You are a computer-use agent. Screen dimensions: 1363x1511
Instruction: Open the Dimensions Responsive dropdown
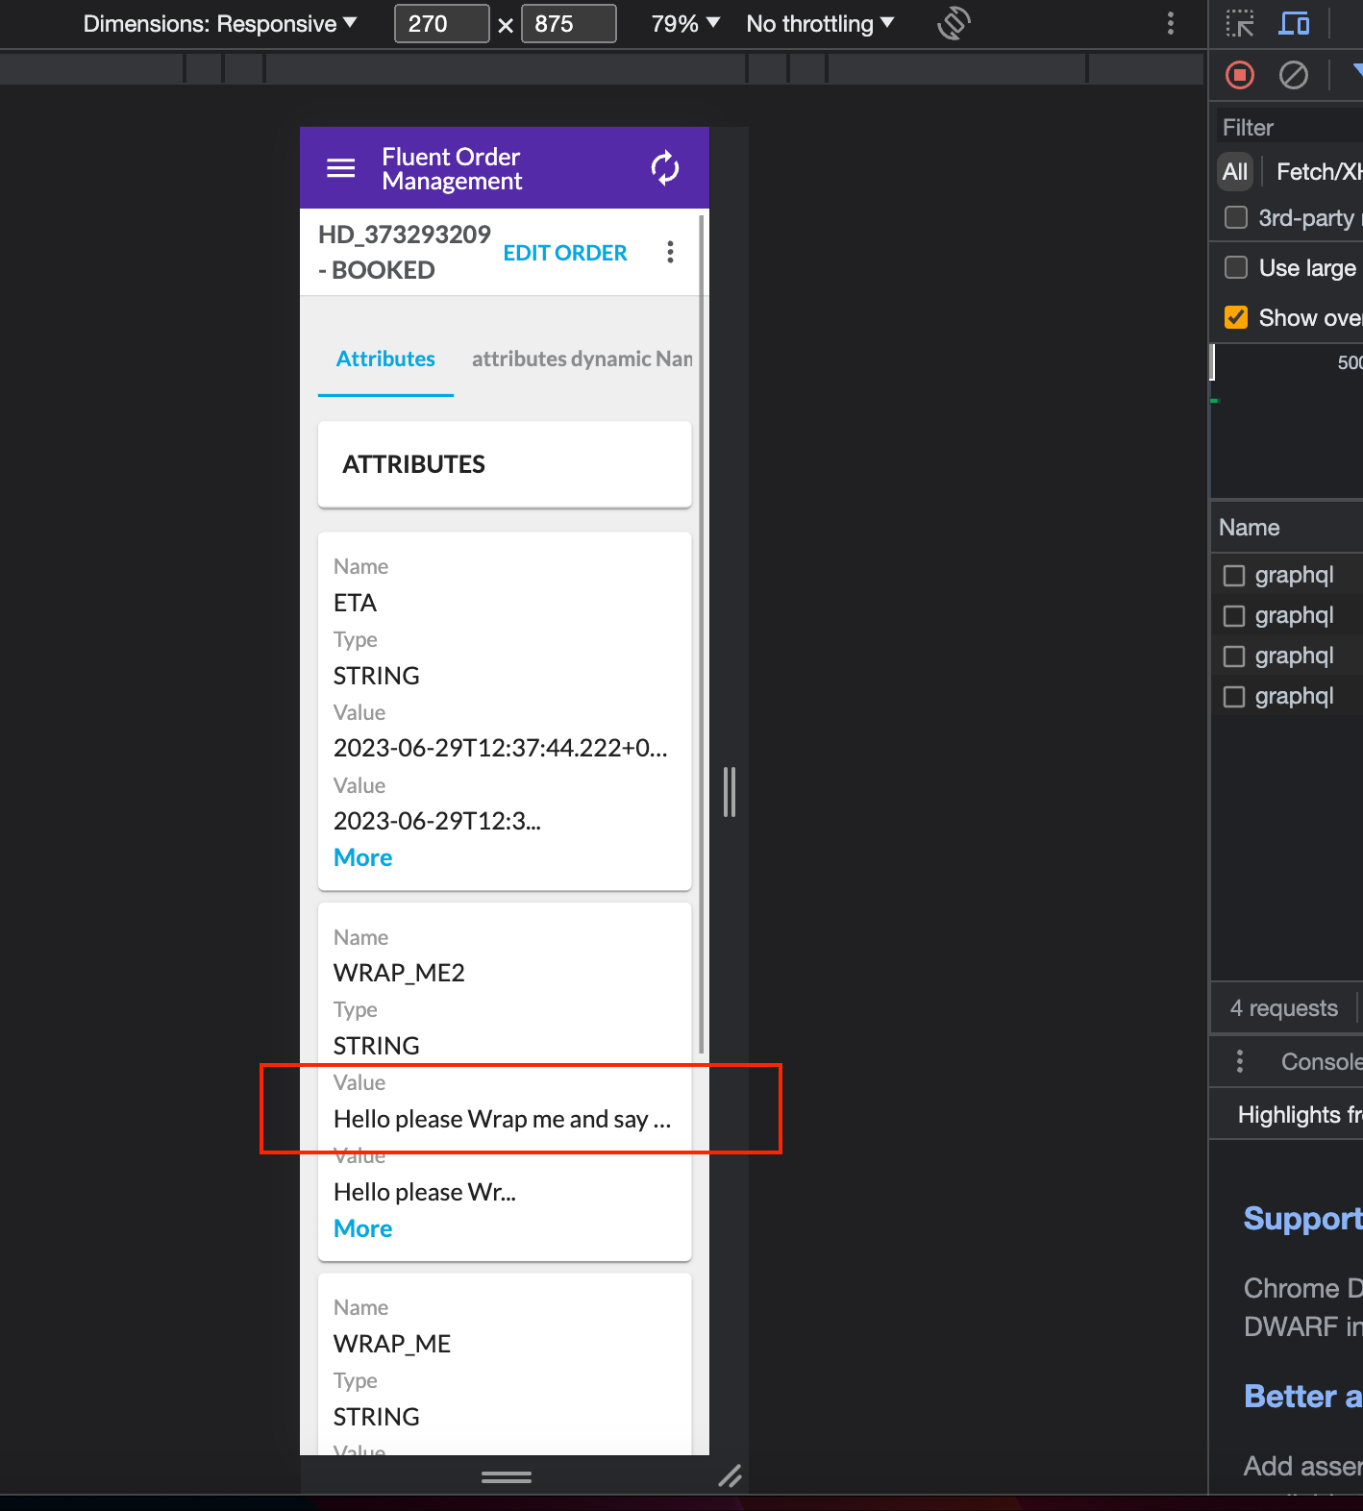[219, 24]
